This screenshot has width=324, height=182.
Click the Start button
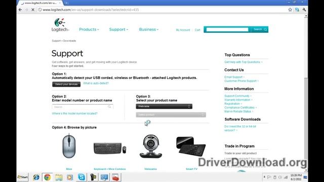point(23,177)
